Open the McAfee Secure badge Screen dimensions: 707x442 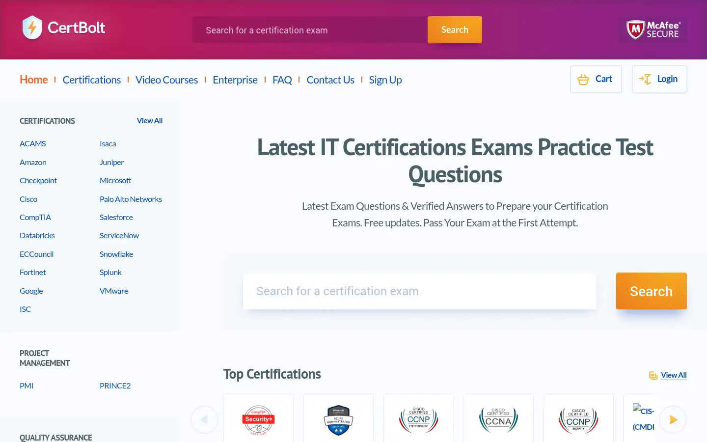[x=653, y=30]
